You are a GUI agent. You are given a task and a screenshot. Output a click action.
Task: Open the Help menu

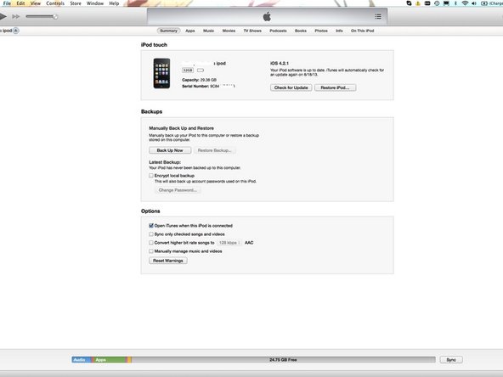[x=114, y=3]
